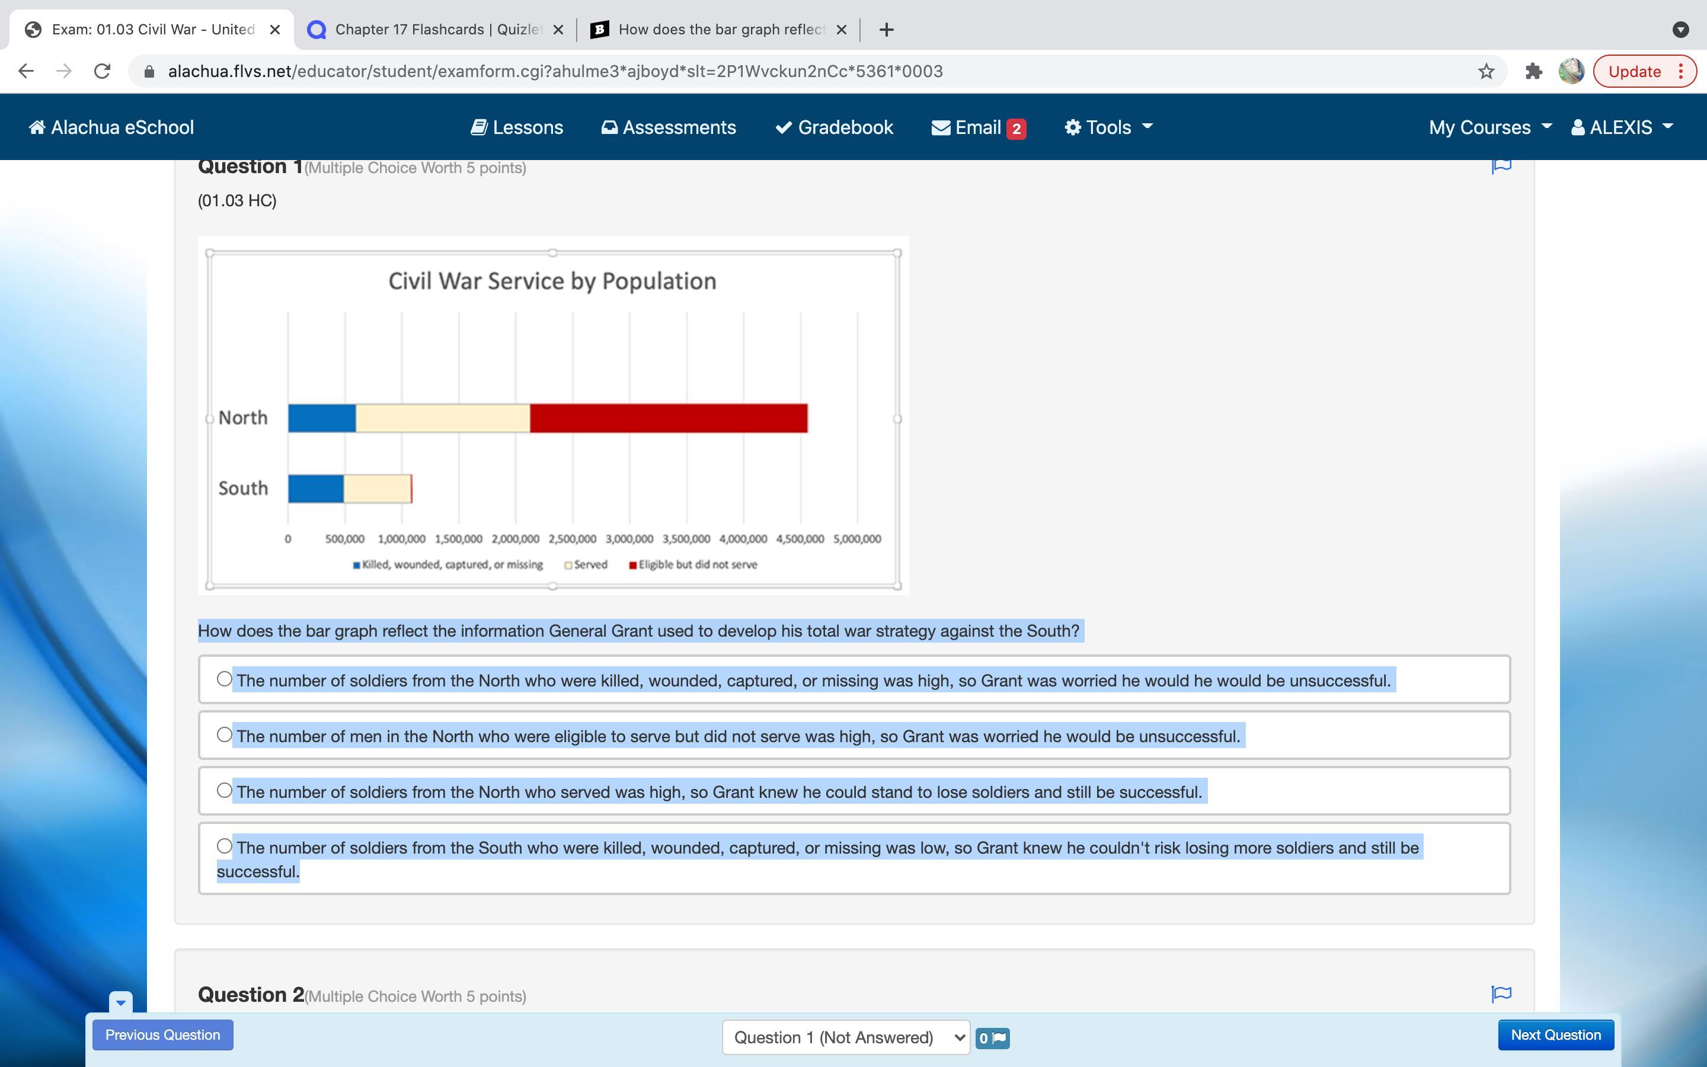Open the browser extensions puzzle icon
The height and width of the screenshot is (1067, 1707).
pos(1533,71)
